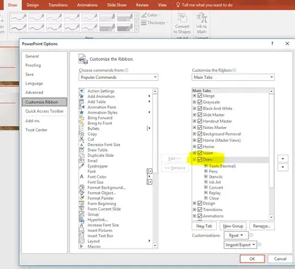The image size is (295, 269).
Task: Select the Eyedropper icon
Action: (81, 166)
